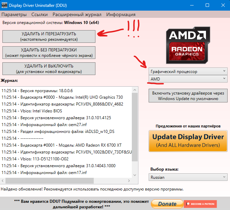Open the Russian language selection dropdown
Viewport: 230px width, 210px height.
pyautogui.click(x=188, y=177)
